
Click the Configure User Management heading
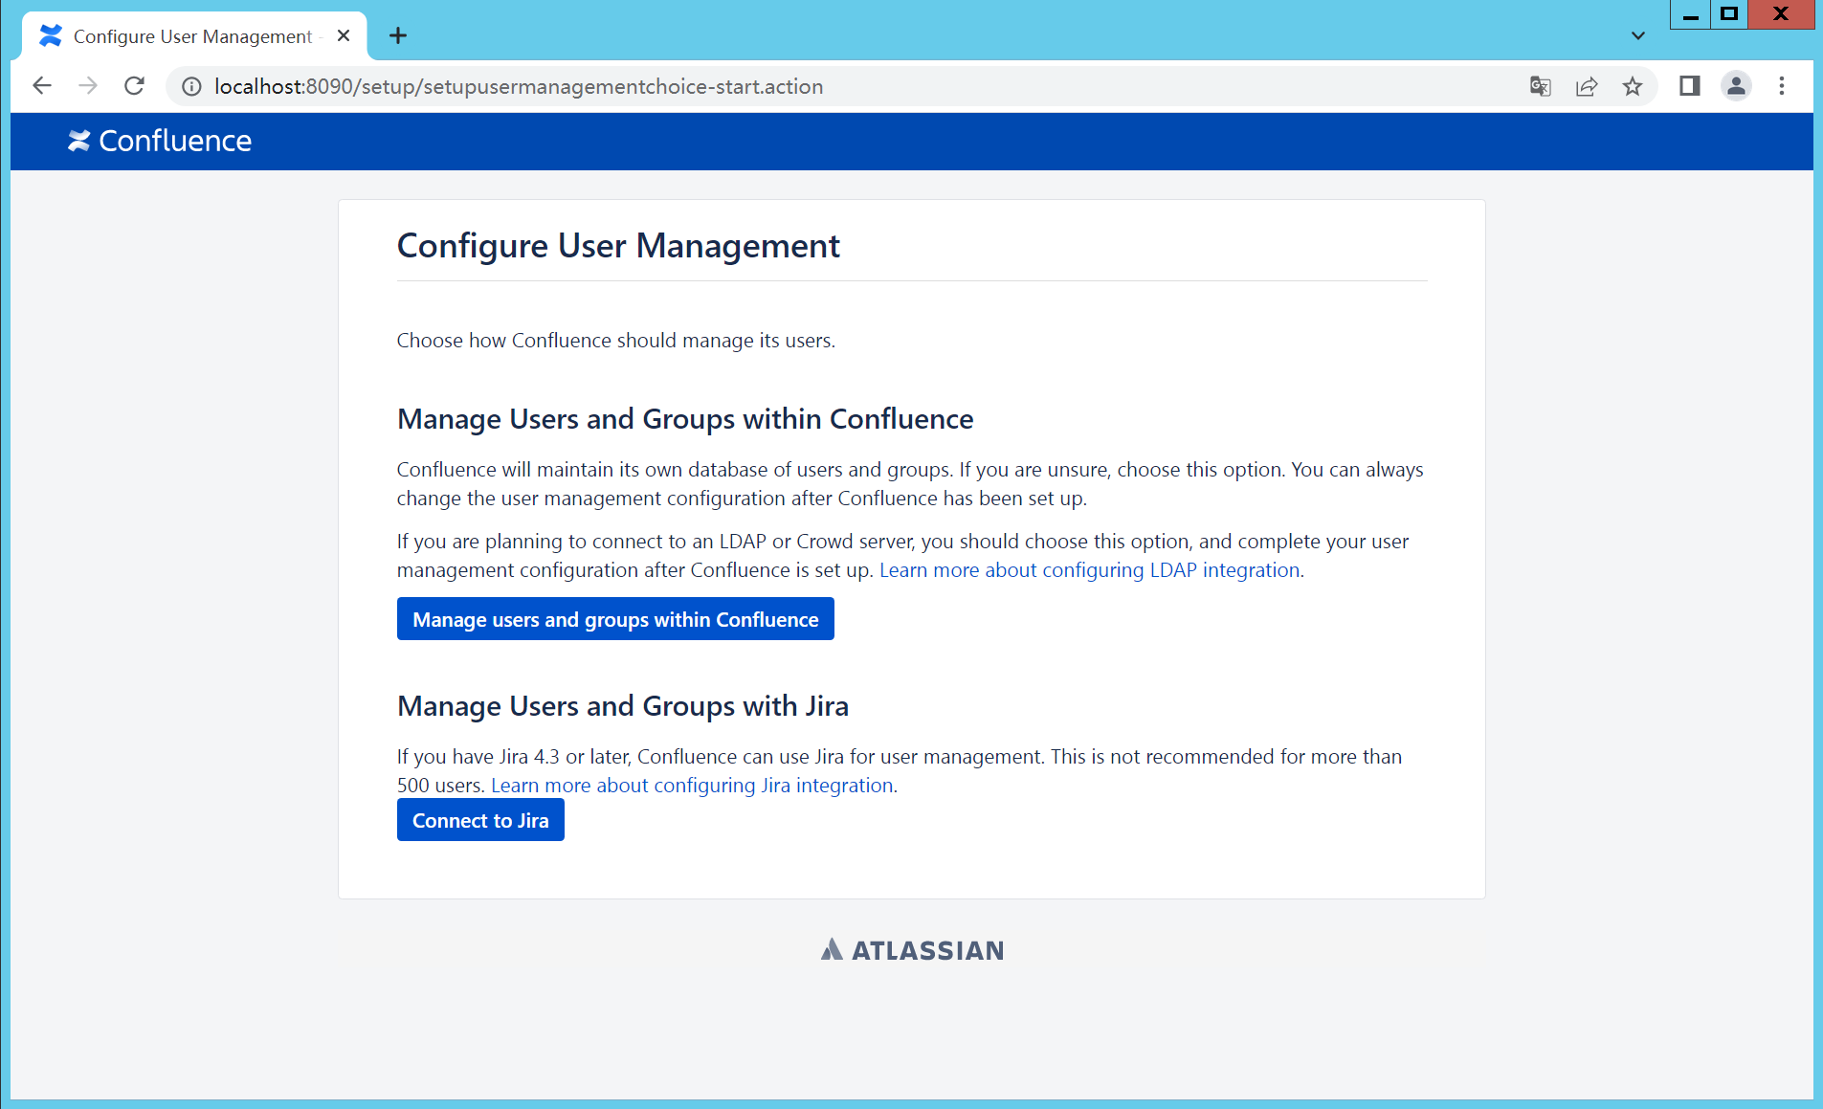coord(618,246)
